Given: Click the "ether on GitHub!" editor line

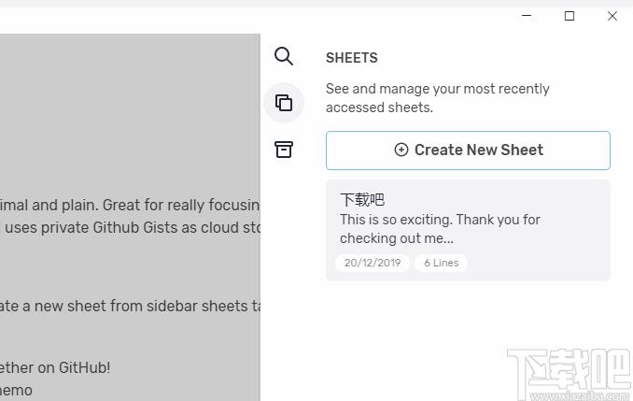Looking at the screenshot, I should point(56,367).
